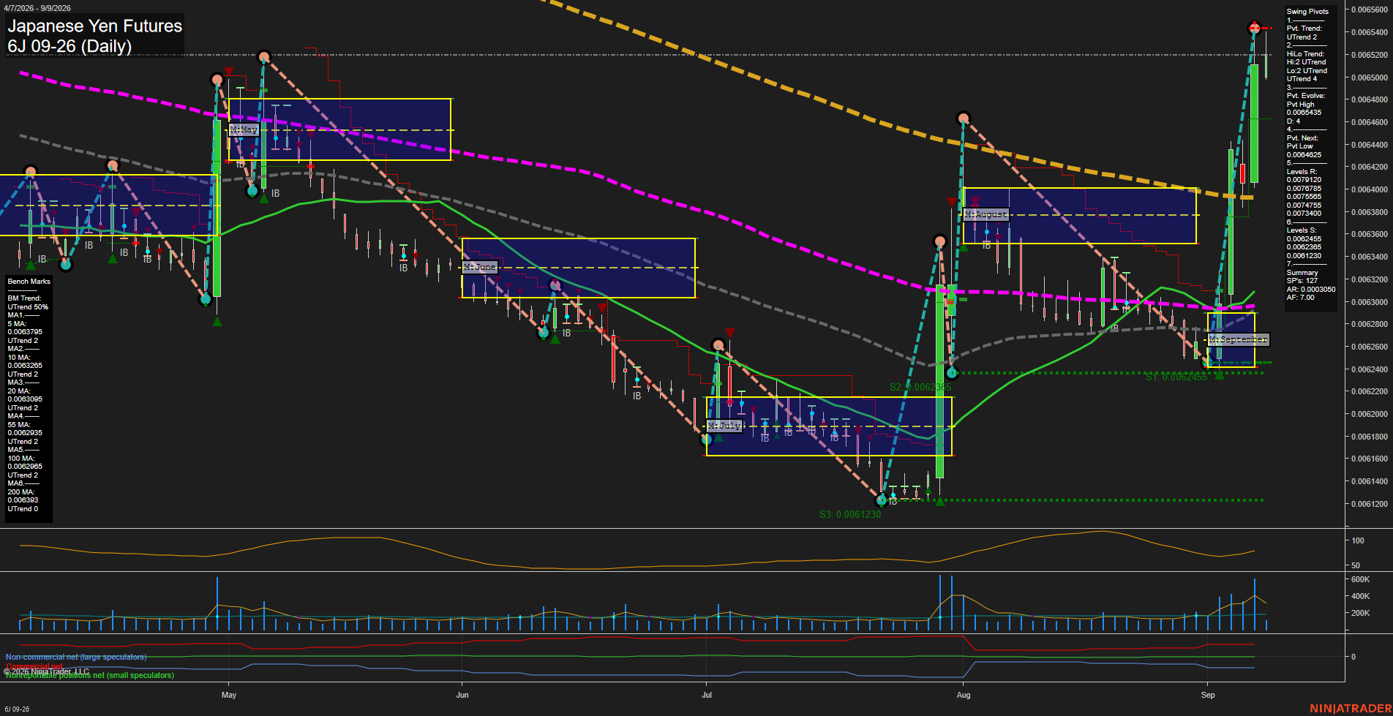The height and width of the screenshot is (716, 1393).
Task: Select the swing low pivot circle at S3
Action: 882,500
